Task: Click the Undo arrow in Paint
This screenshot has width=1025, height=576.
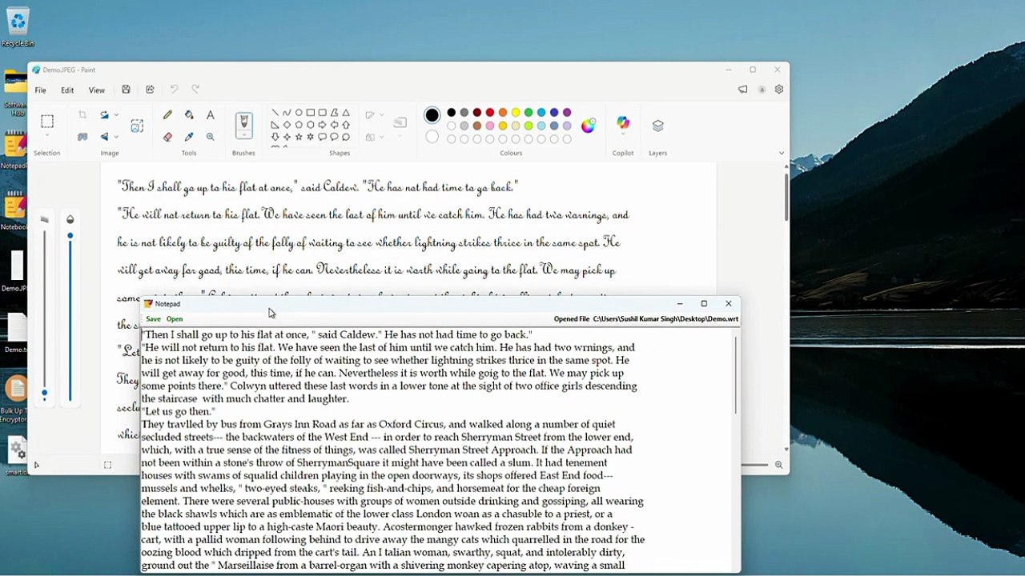Action: 174,90
